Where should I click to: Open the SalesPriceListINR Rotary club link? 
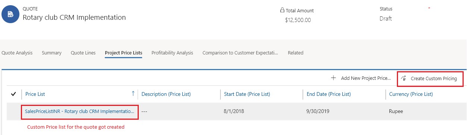tap(79, 112)
